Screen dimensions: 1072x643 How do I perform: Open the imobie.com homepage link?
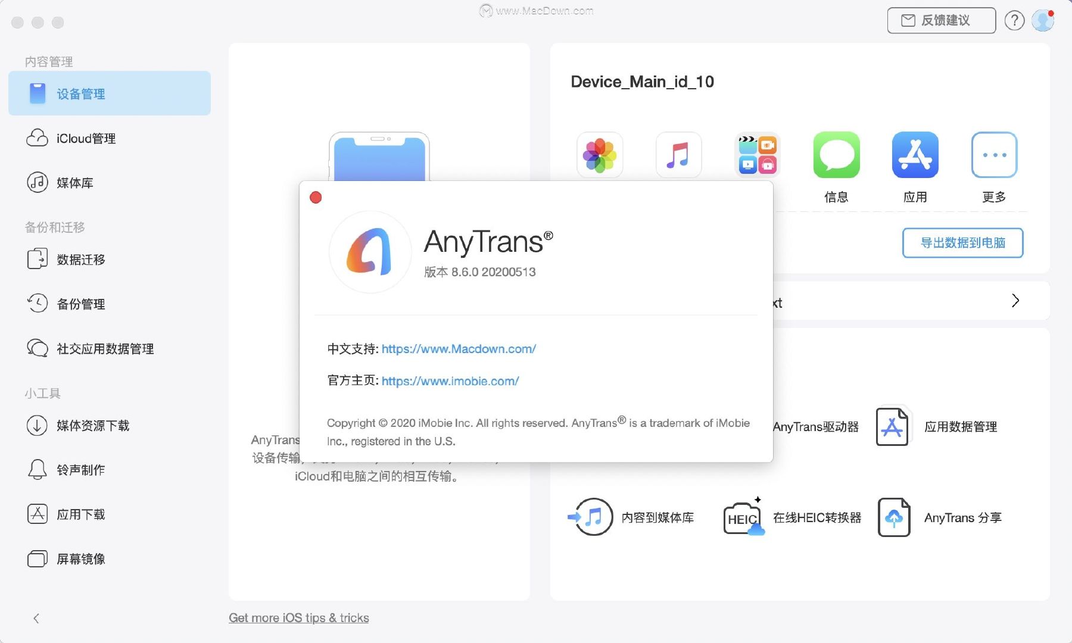pyautogui.click(x=450, y=381)
